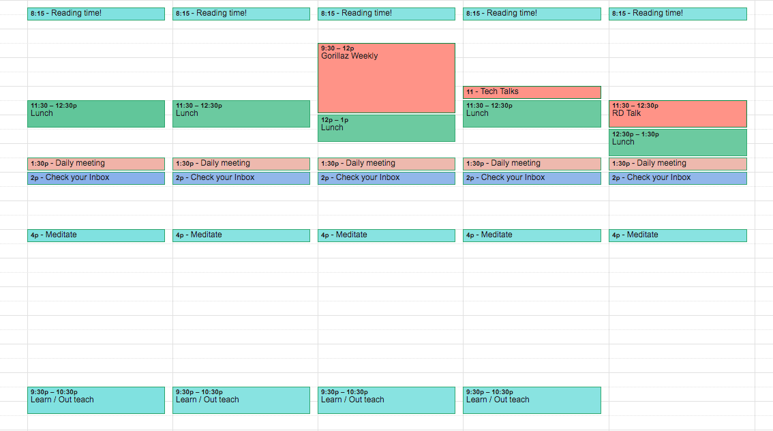Screen dimensions: 773x431
Task: Open the first column's Daily meeting event
Action: (x=96, y=164)
